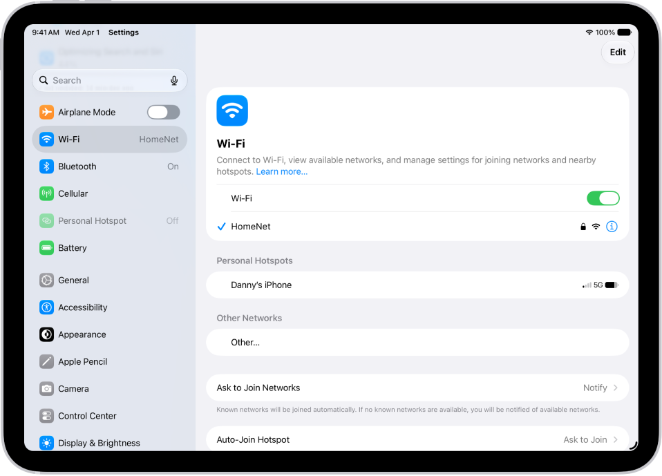Tap the Apple Pencil icon

(x=46, y=361)
